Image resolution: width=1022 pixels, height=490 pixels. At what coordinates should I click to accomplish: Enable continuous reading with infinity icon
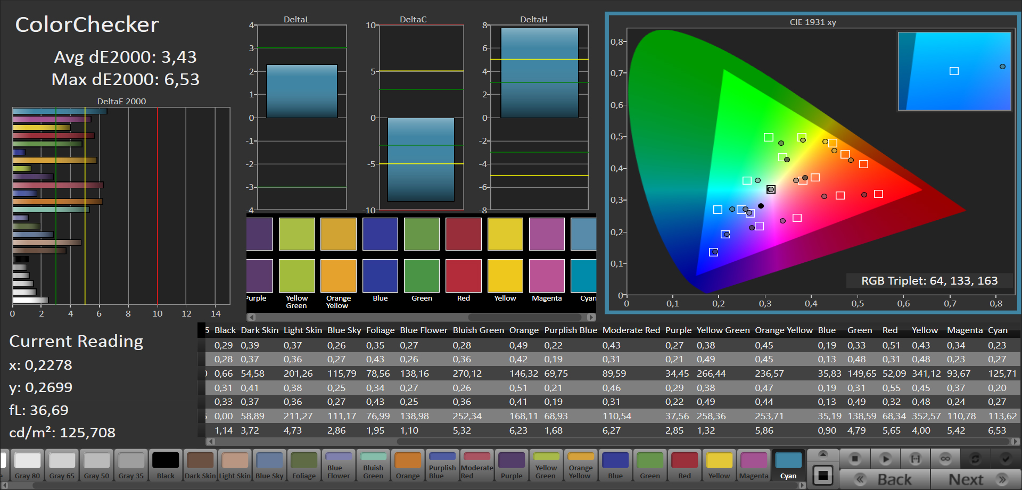click(945, 459)
